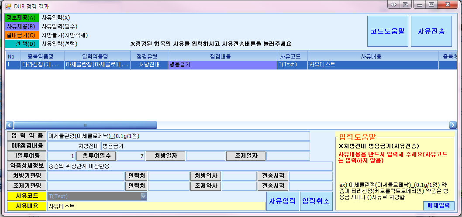Click the yellow 사유코드 label
This screenshot has width=462, height=217.
pyautogui.click(x=27, y=196)
